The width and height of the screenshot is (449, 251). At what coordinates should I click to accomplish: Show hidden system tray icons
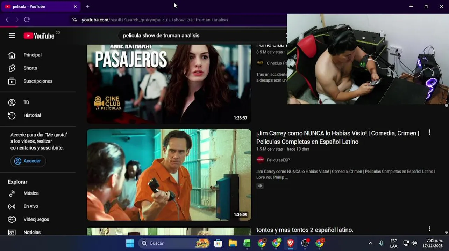tap(371, 243)
